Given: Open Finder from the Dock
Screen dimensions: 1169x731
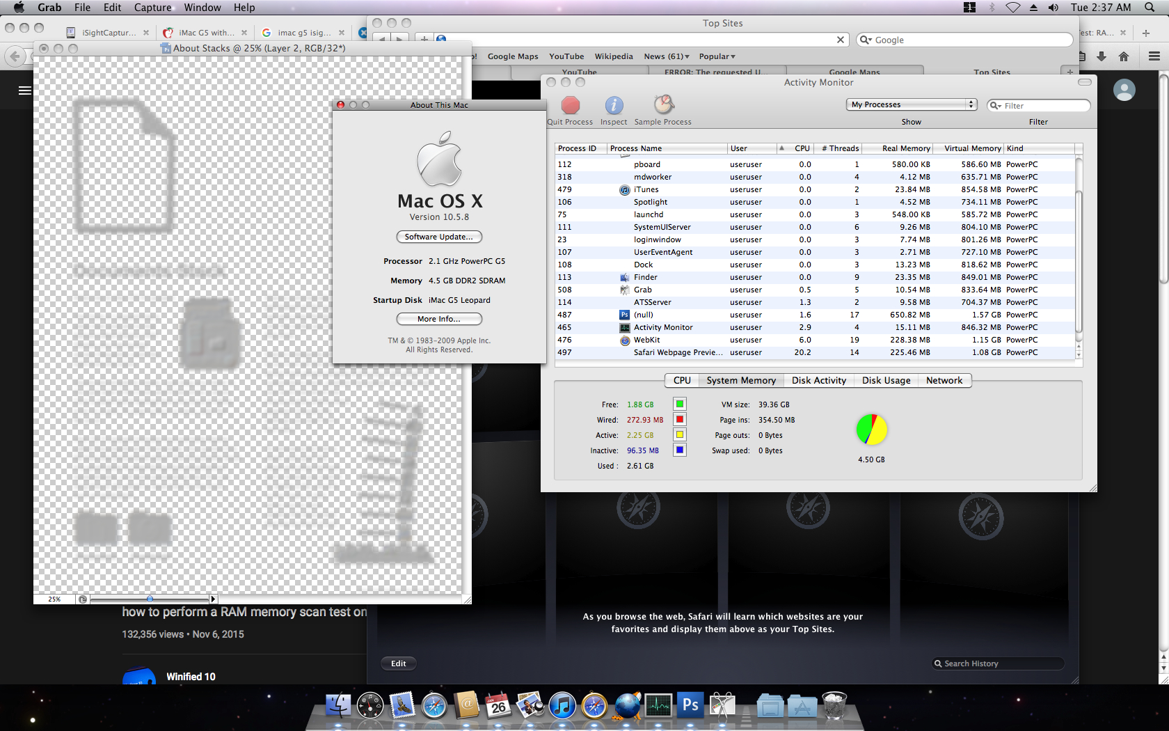Looking at the screenshot, I should pyautogui.click(x=339, y=706).
